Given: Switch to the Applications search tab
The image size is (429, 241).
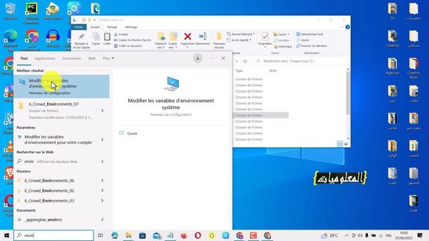Looking at the screenshot, I should 45,58.
